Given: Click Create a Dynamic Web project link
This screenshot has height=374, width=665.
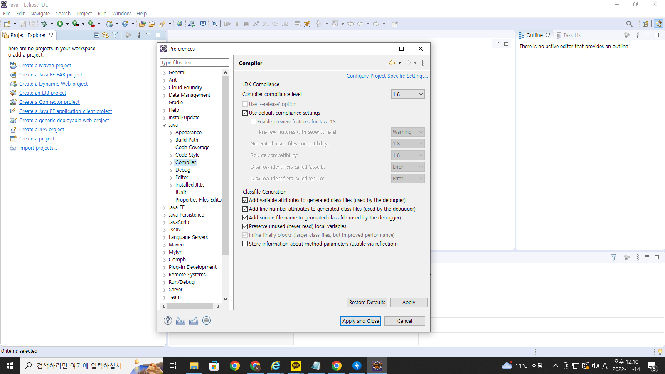Looking at the screenshot, I should [53, 84].
